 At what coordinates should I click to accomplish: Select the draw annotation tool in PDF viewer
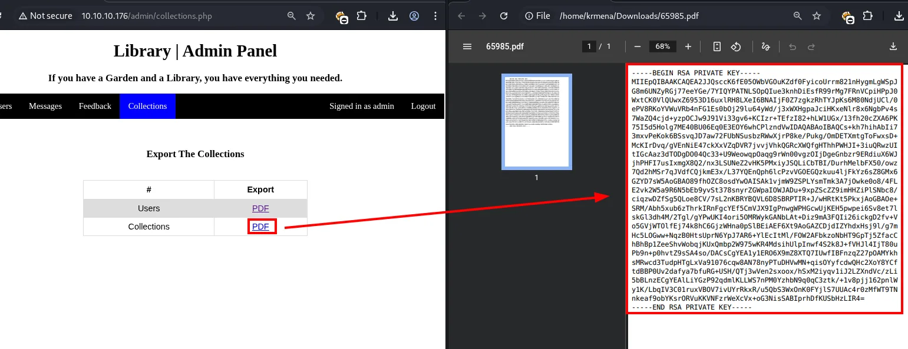tap(766, 46)
